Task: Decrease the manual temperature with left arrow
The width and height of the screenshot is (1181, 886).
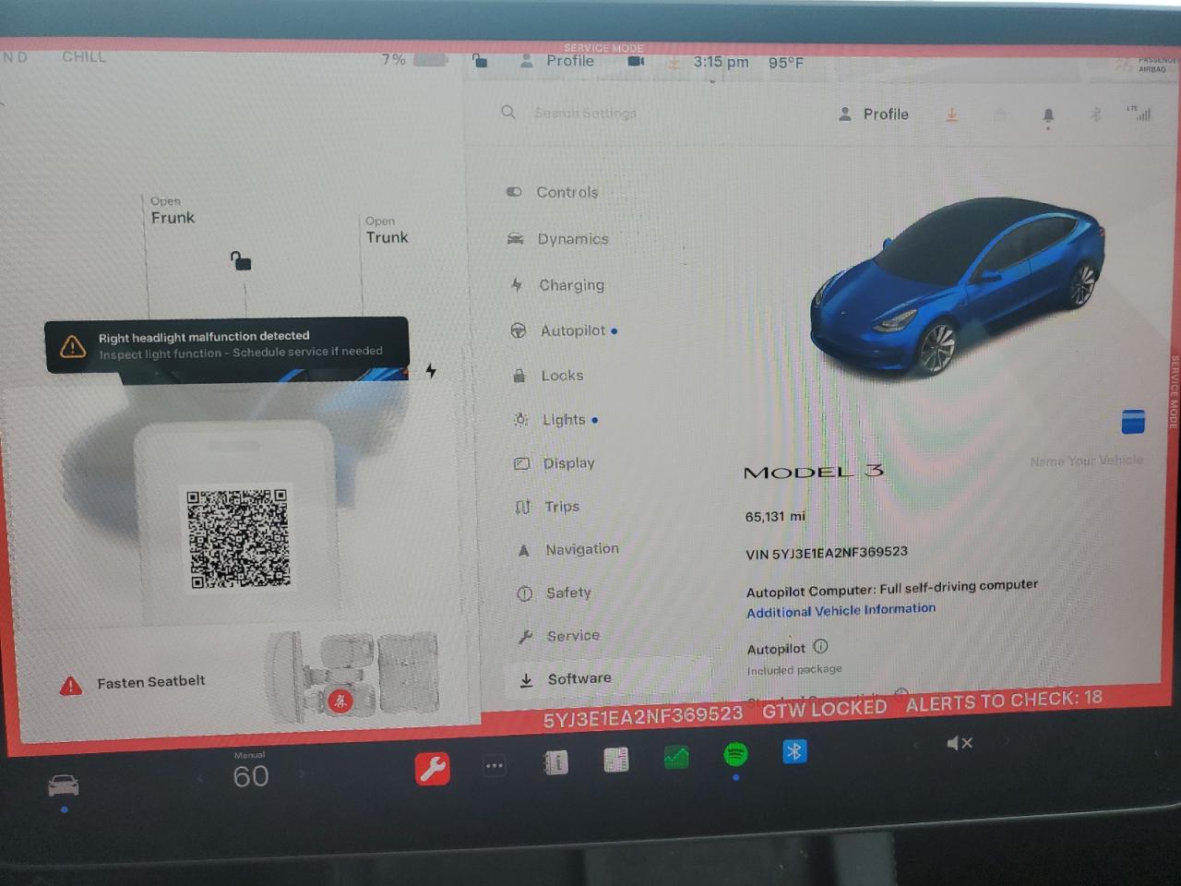Action: [x=199, y=779]
